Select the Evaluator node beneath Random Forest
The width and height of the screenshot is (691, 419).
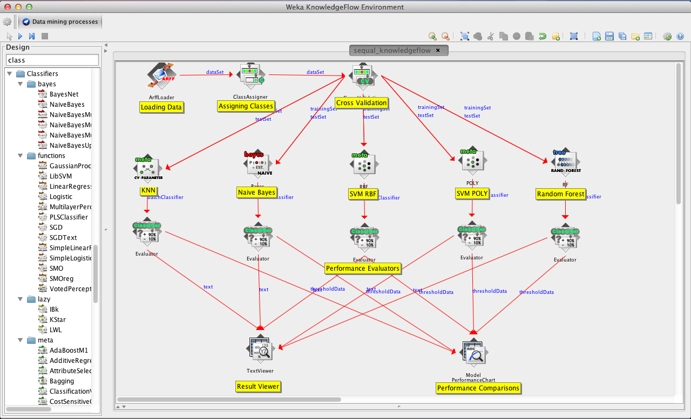(565, 237)
